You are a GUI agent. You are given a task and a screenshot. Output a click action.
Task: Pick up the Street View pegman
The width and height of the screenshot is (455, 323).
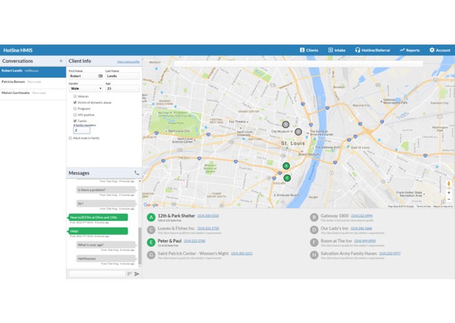(x=449, y=184)
